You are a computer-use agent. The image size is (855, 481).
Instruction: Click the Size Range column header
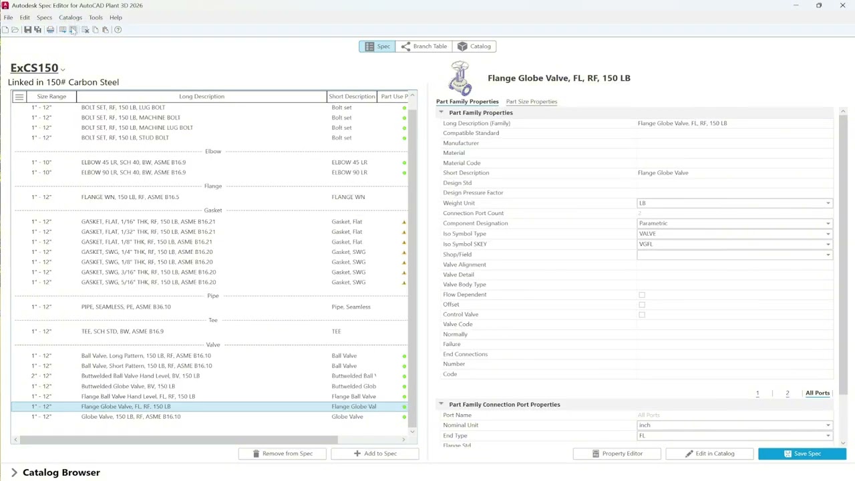(x=51, y=97)
